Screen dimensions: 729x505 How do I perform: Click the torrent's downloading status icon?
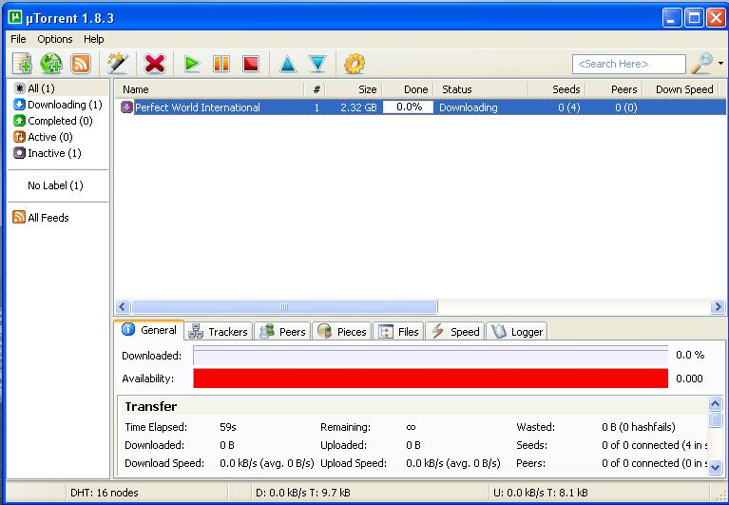[126, 107]
